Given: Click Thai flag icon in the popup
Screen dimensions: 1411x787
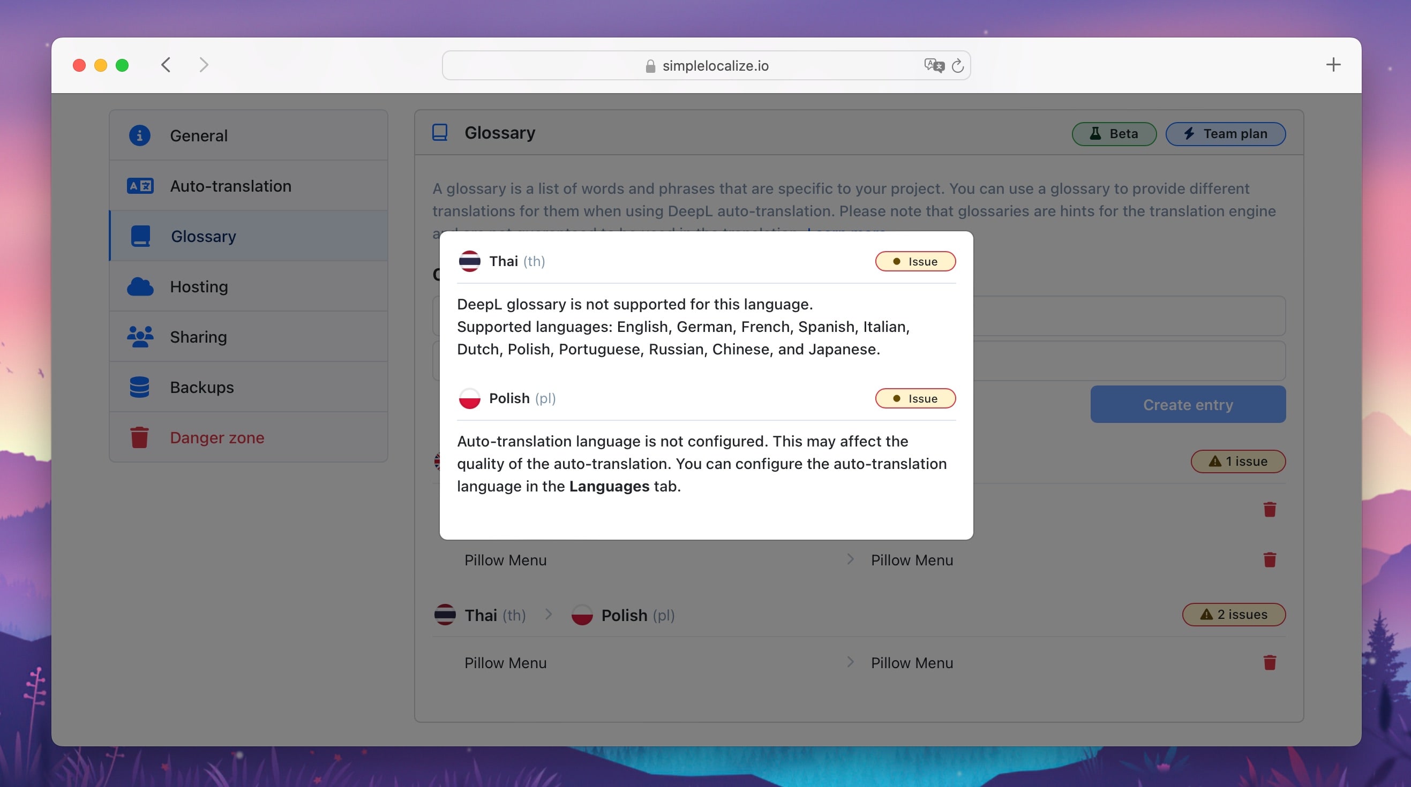Looking at the screenshot, I should (x=469, y=261).
